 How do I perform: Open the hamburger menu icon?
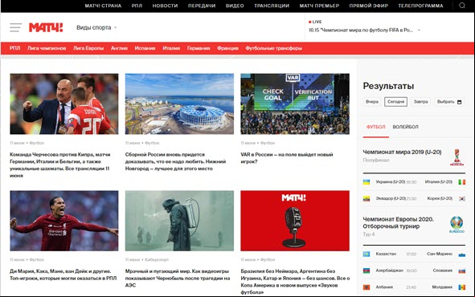point(15,27)
